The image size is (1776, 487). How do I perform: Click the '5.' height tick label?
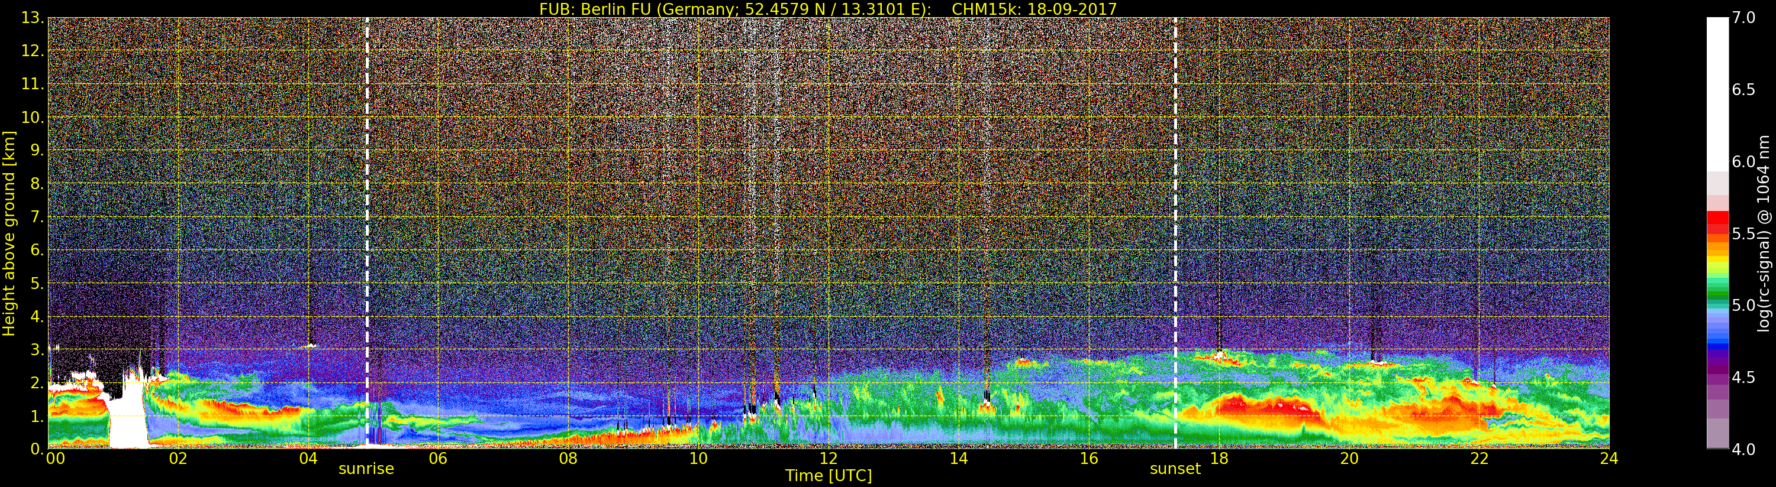pos(36,283)
